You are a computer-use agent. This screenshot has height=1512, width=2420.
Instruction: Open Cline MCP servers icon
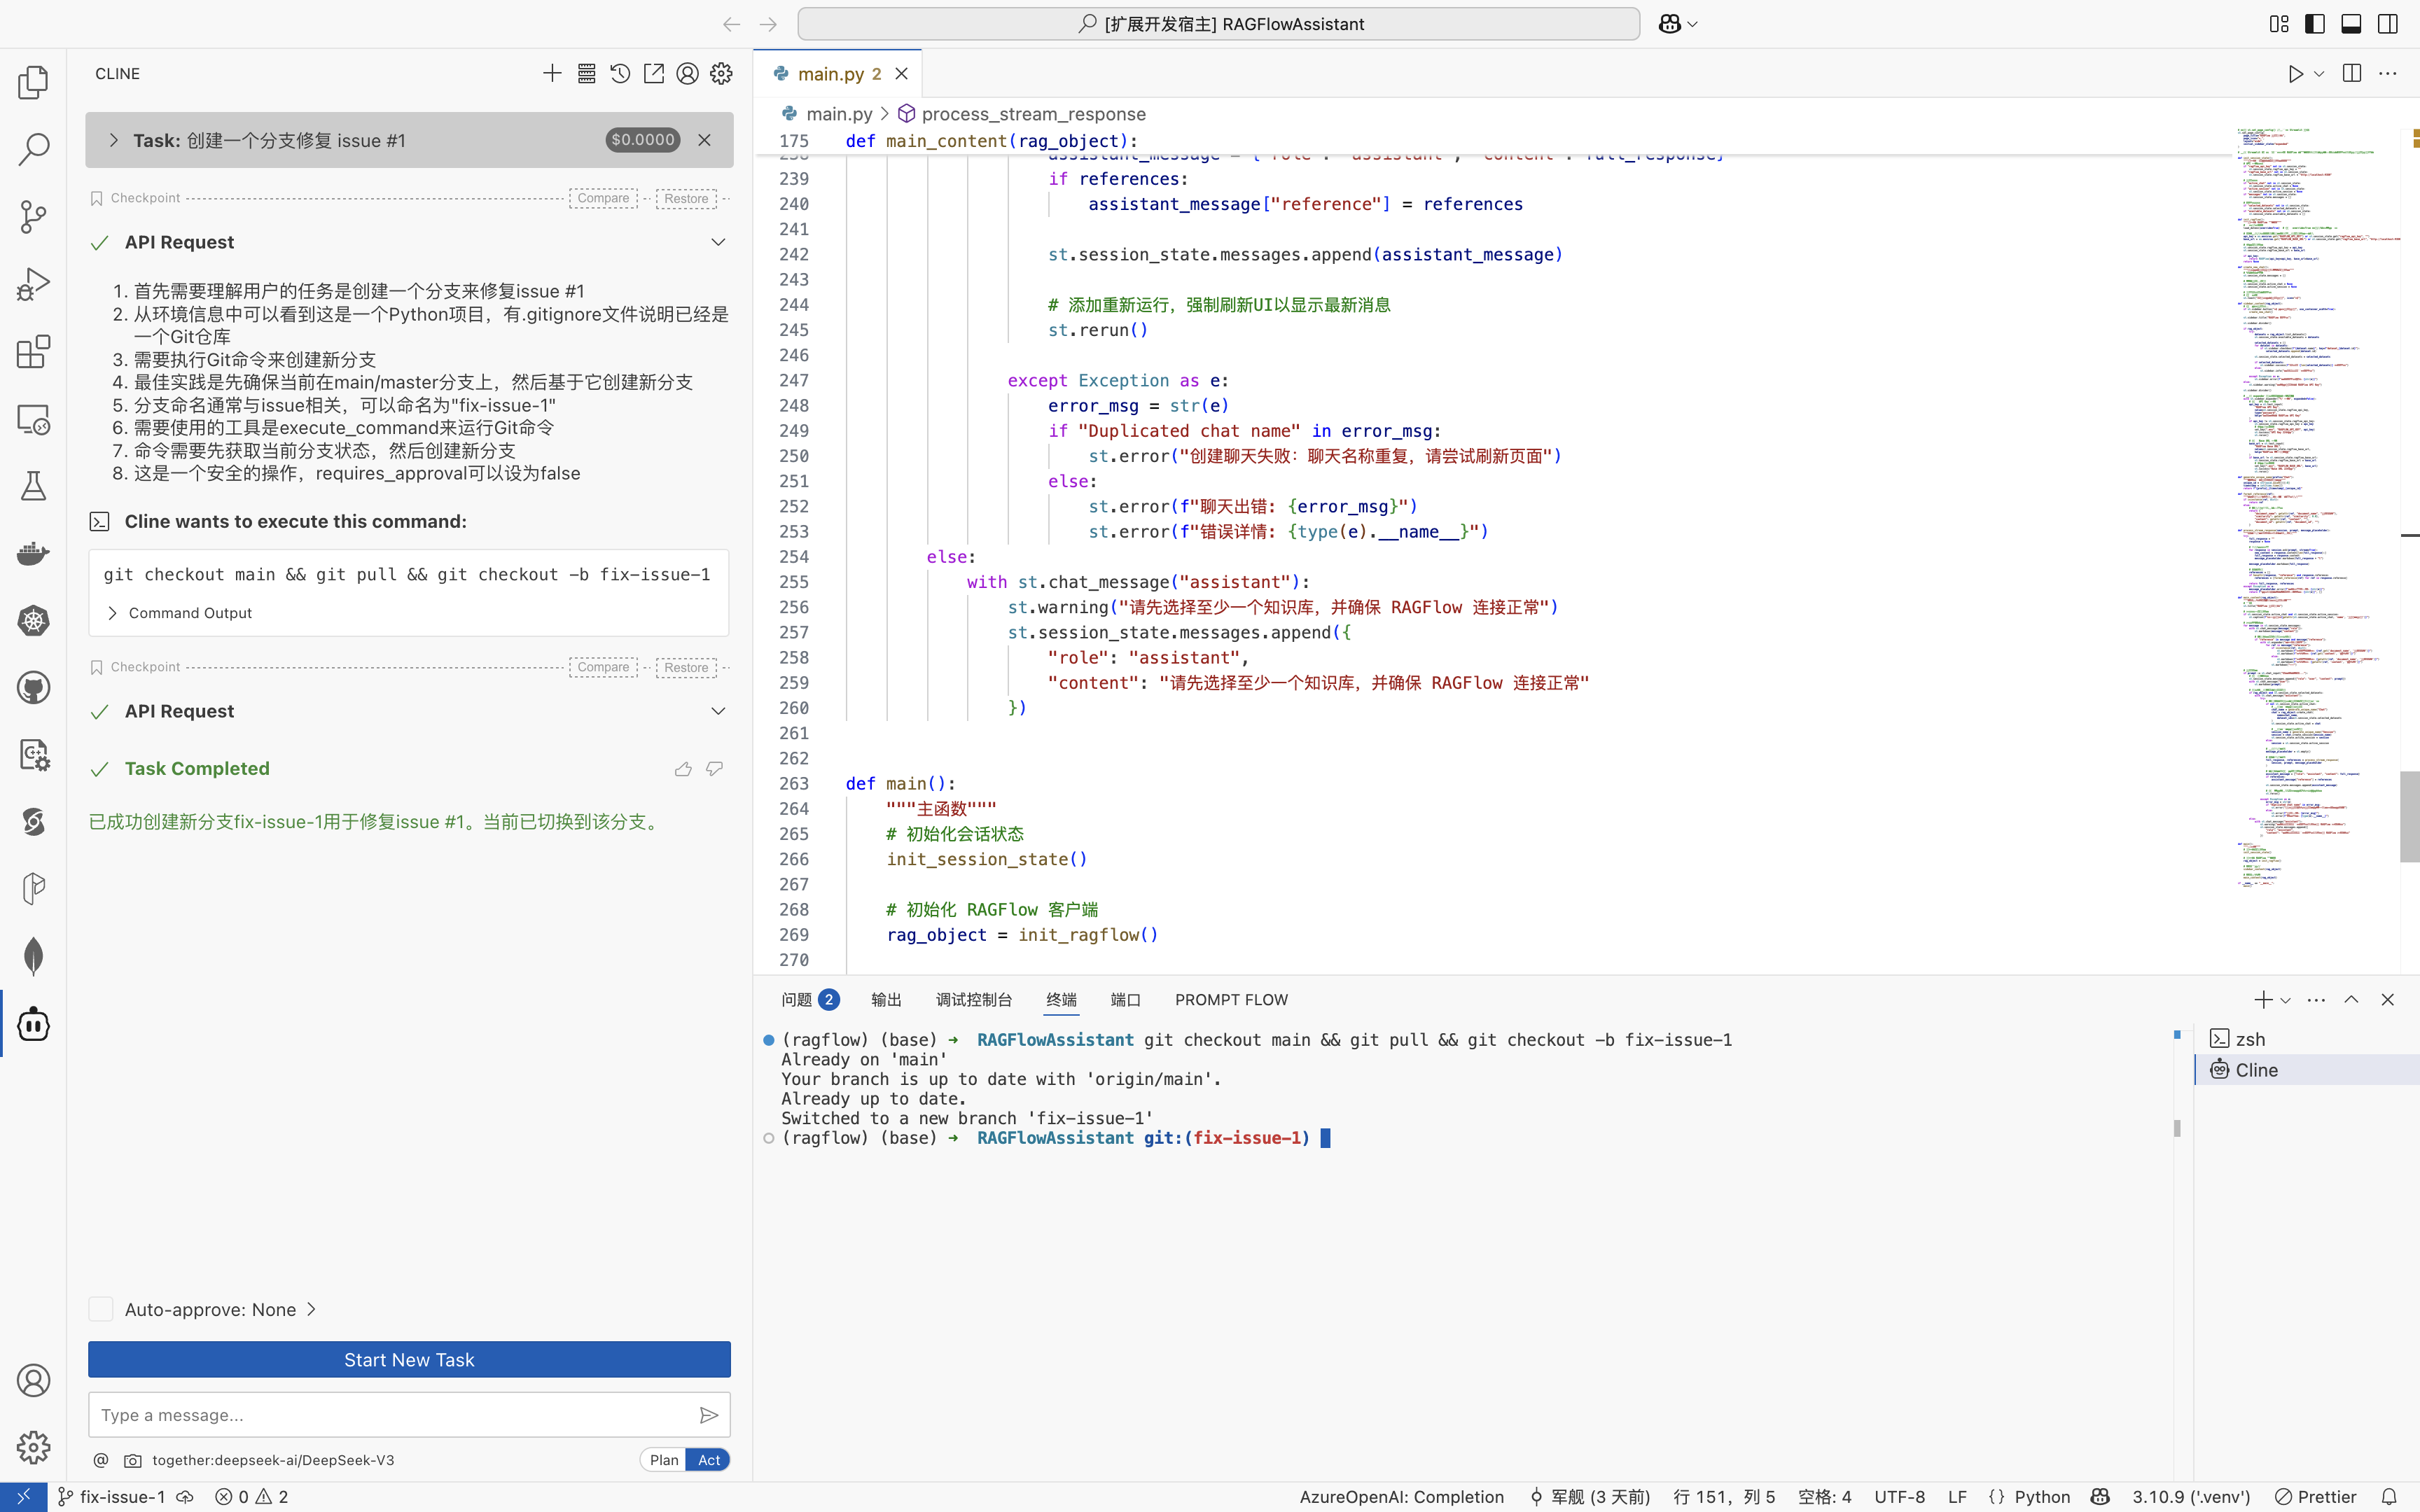point(586,73)
